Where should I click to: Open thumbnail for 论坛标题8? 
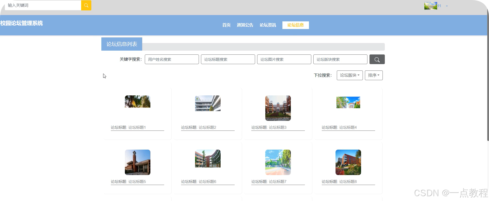coord(348,162)
